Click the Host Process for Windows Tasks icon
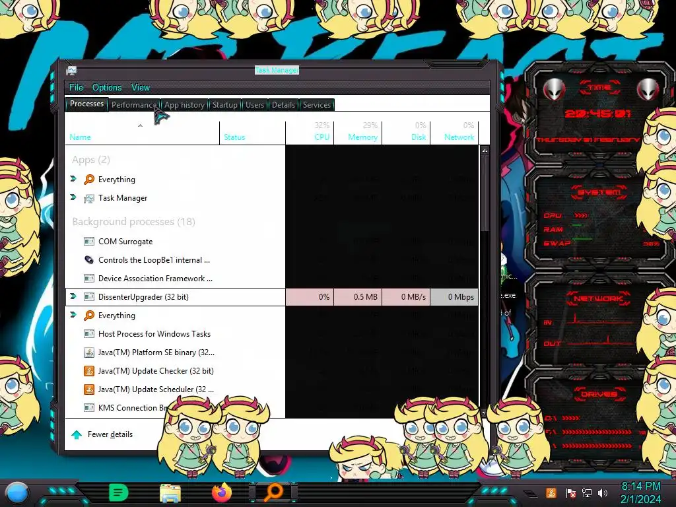Viewport: 676px width, 507px height. coord(89,333)
